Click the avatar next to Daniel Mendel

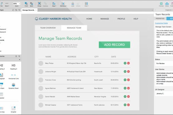tap(41, 97)
